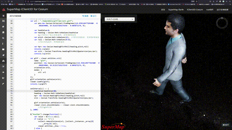The height and width of the screenshot is (130, 232).
Task: Click the paper-plane fly icon in left sidebar
Action: (x=3, y=55)
